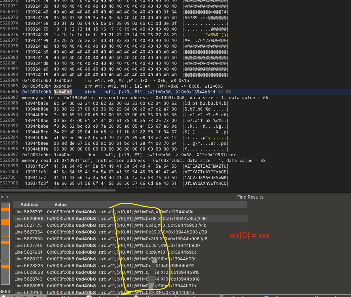Open the Find Results panel options dropdown arrow

(7, 197)
